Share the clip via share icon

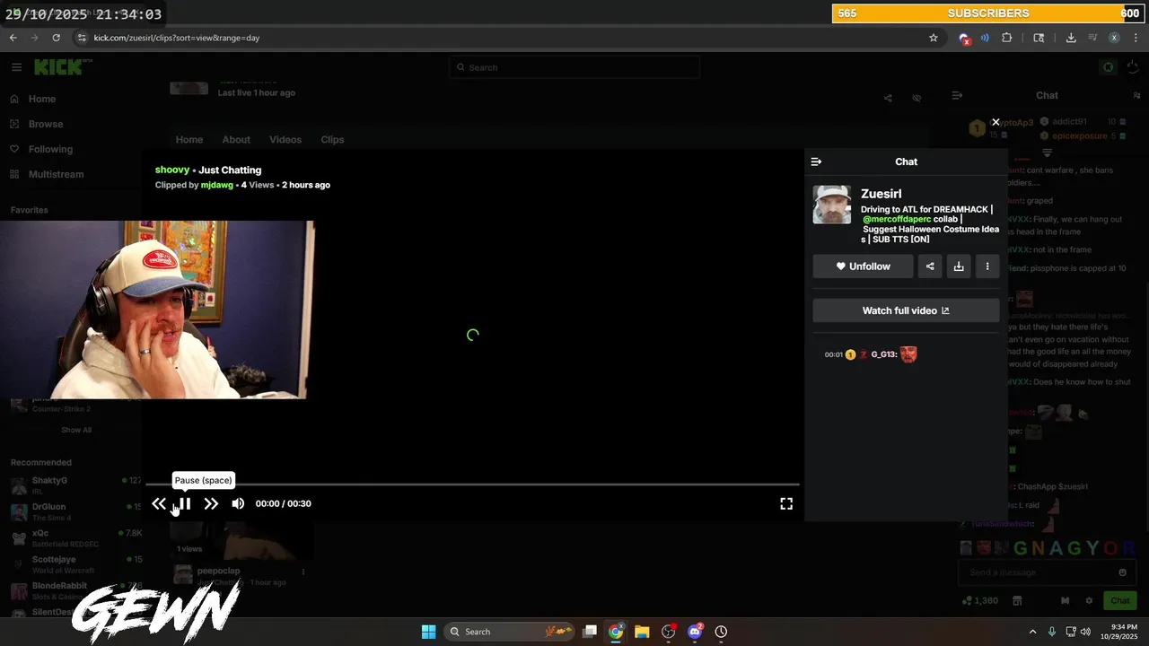click(x=930, y=266)
